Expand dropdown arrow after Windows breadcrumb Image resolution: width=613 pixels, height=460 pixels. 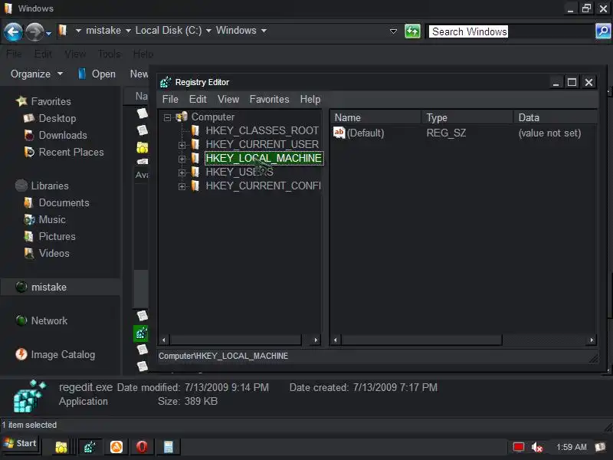pyautogui.click(x=264, y=31)
